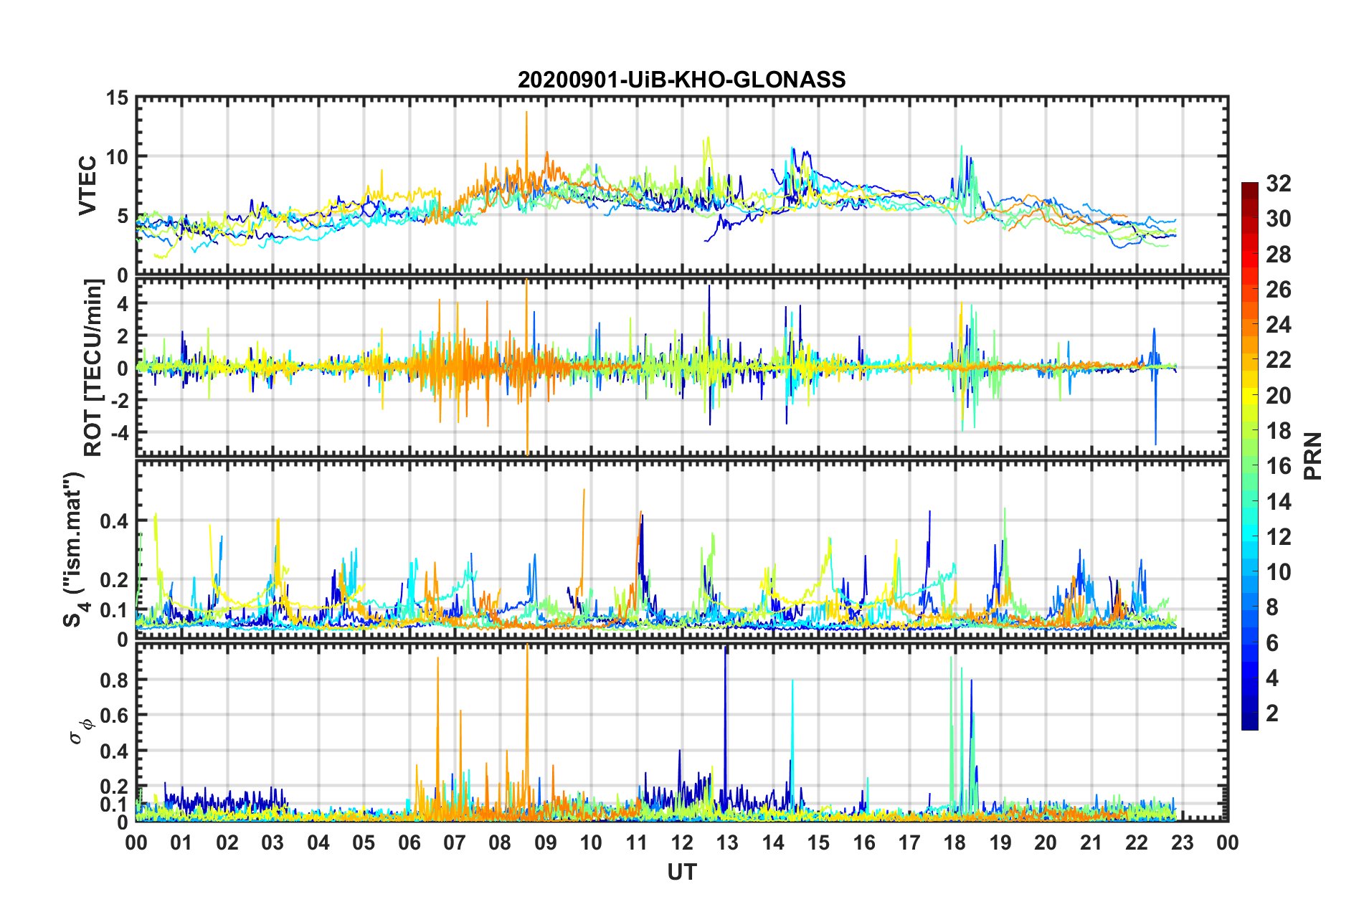Click colorbar tick label 8
The width and height of the screenshot is (1364, 912).
pos(1272,607)
